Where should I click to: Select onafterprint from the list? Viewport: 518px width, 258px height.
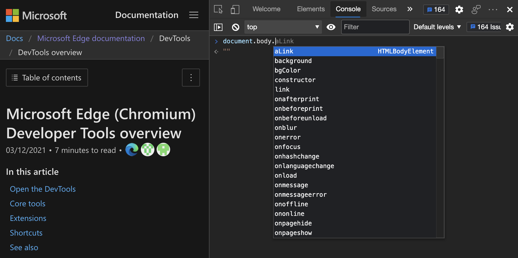(355, 99)
